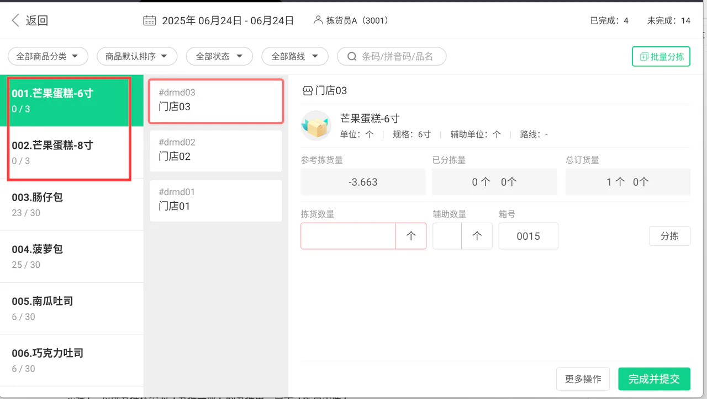Select product 005.南瓜吐司
This screenshot has height=399, width=707.
72,309
